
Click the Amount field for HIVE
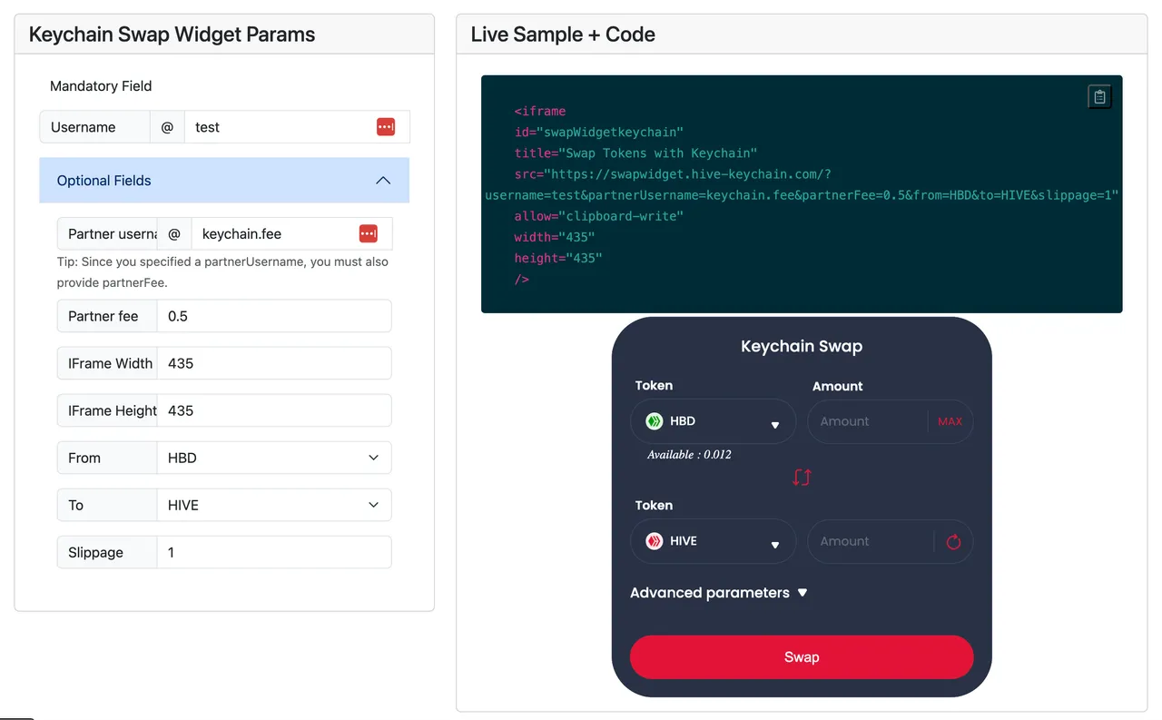[x=870, y=542]
